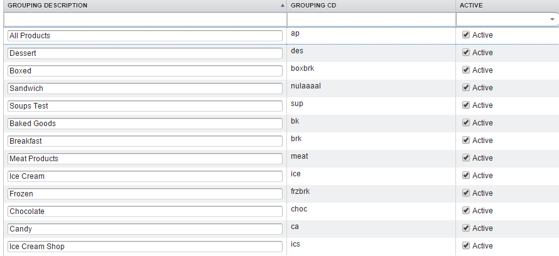Click the Grouping CD filter box
Viewport: 559px width, 256px height.
click(x=371, y=19)
